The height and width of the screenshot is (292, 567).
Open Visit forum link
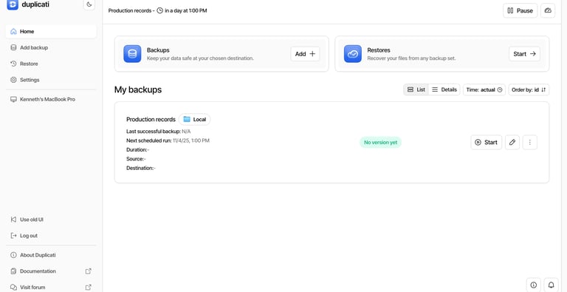pos(51,288)
